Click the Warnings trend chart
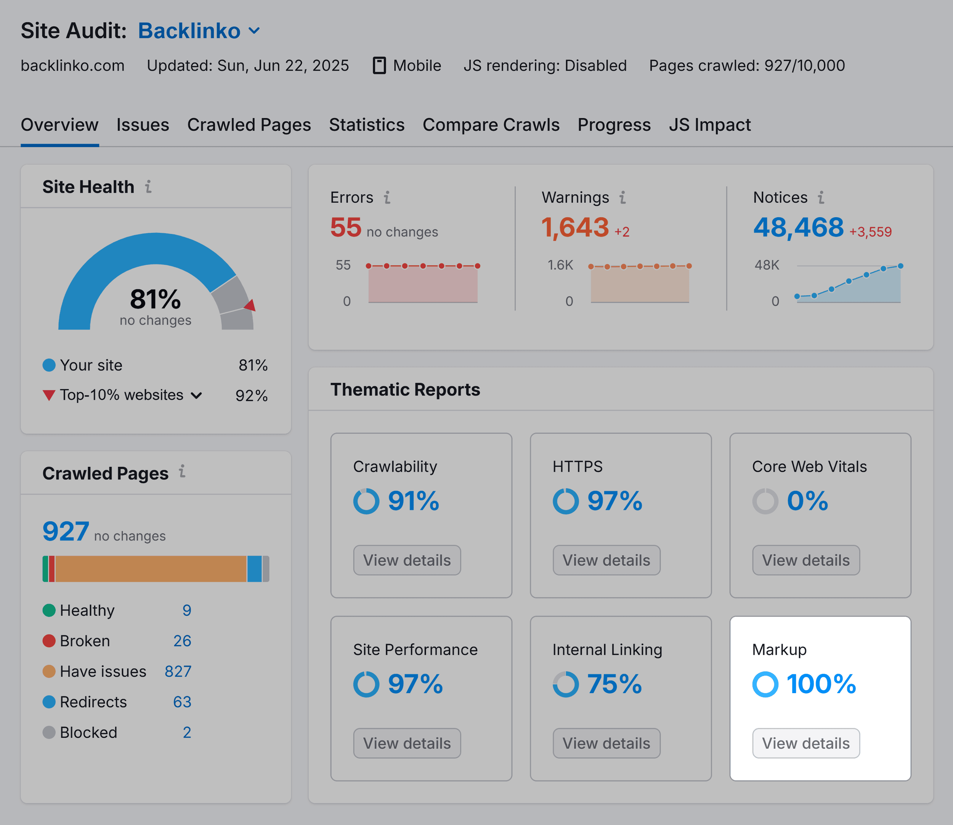This screenshot has width=953, height=825. pos(640,284)
